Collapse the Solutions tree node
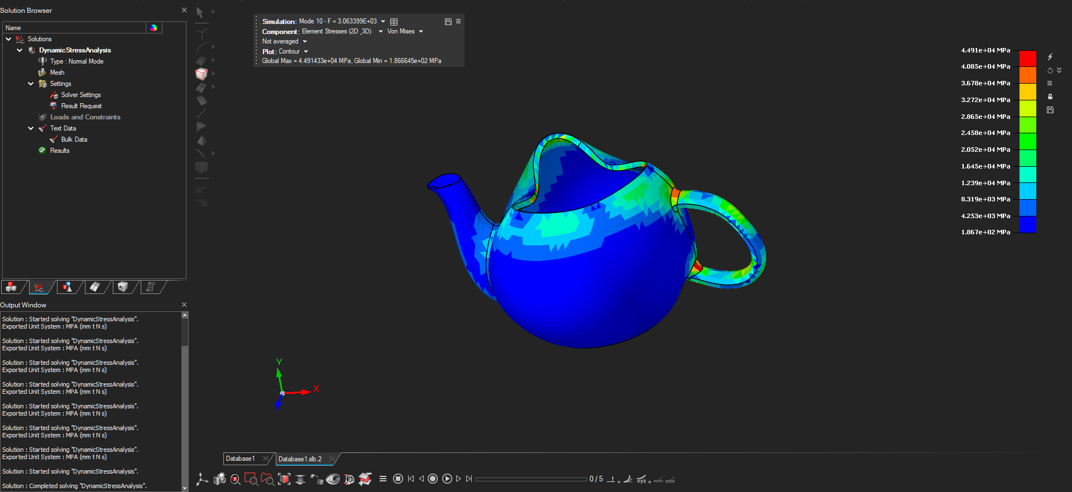1072x492 pixels. [8, 39]
